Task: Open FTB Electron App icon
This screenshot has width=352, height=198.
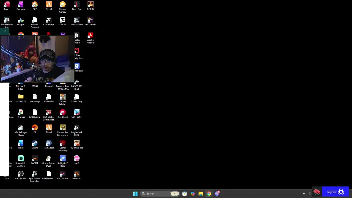Action: point(7,23)
